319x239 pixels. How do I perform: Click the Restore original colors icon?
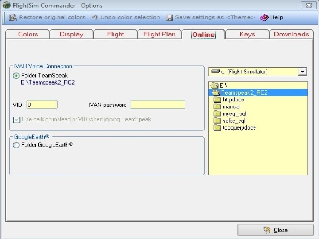(x=13, y=17)
